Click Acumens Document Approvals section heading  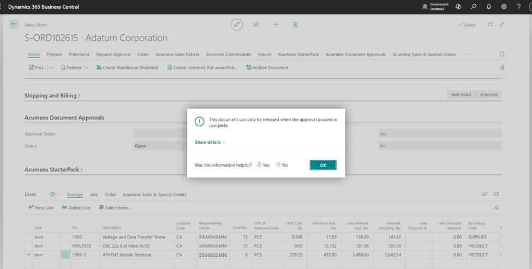[64, 118]
